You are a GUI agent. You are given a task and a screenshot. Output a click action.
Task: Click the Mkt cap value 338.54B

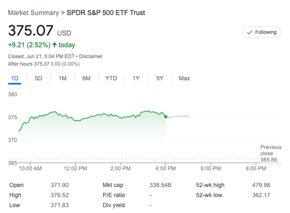click(x=162, y=185)
